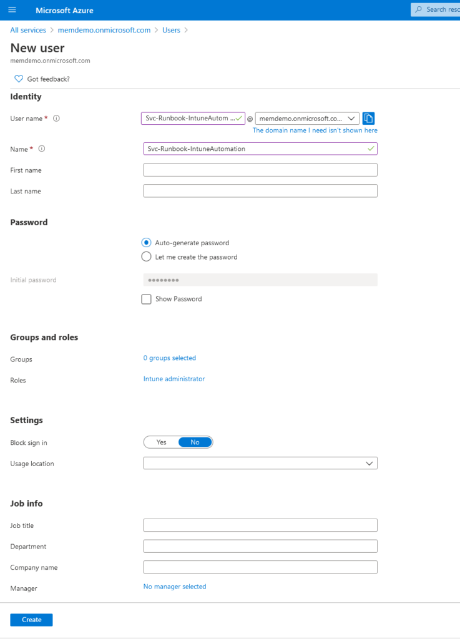Click No manager selected link

[175, 587]
